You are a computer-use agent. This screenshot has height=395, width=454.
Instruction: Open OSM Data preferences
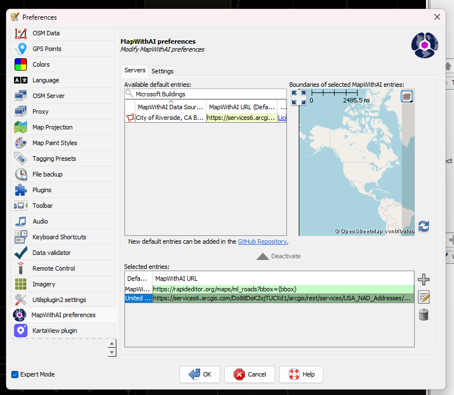pos(63,33)
